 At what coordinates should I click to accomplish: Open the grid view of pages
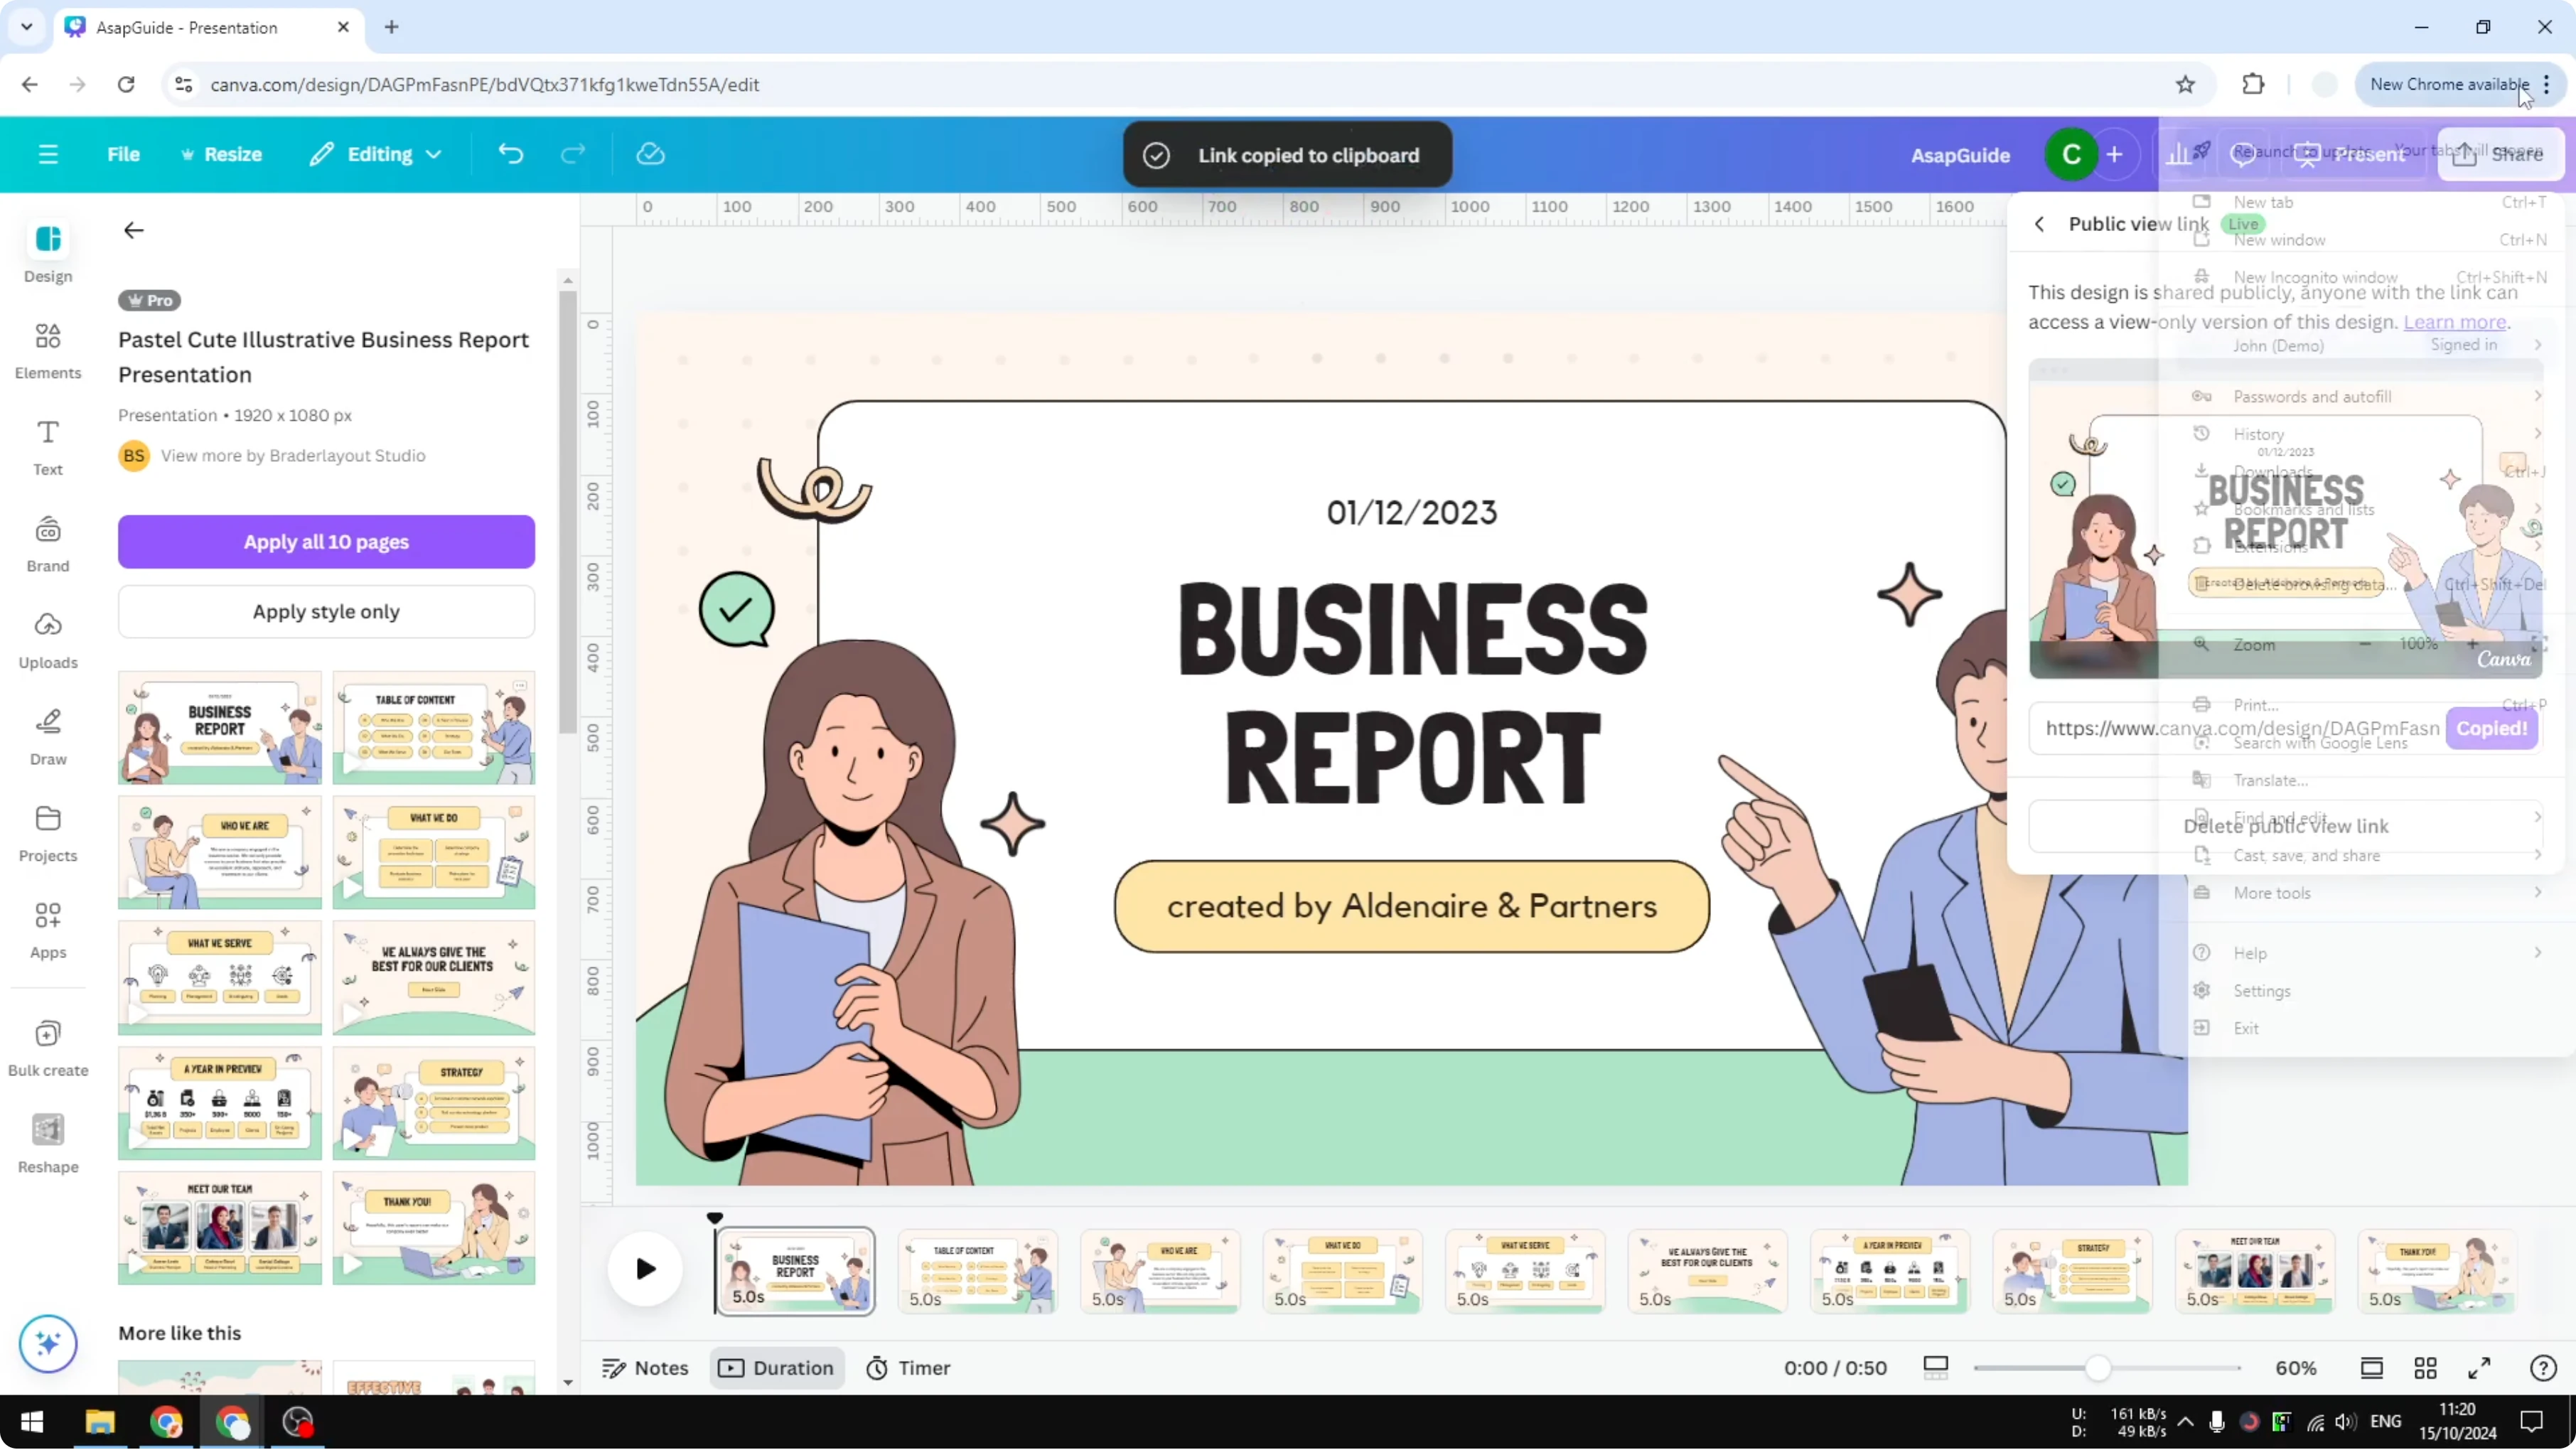tap(2426, 1367)
